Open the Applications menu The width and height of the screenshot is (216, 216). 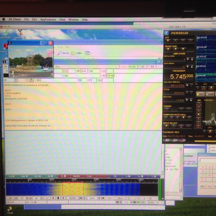(x=48, y=19)
